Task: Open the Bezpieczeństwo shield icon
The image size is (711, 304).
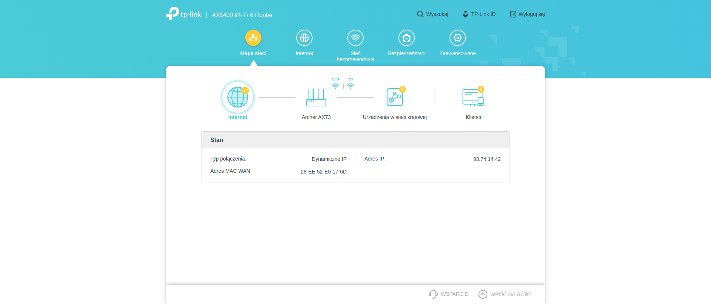Action: point(407,38)
